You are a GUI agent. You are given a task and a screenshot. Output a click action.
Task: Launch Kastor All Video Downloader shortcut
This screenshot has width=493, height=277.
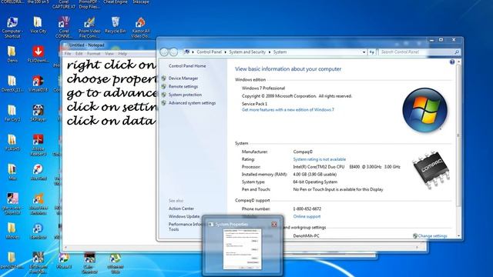pyautogui.click(x=140, y=27)
